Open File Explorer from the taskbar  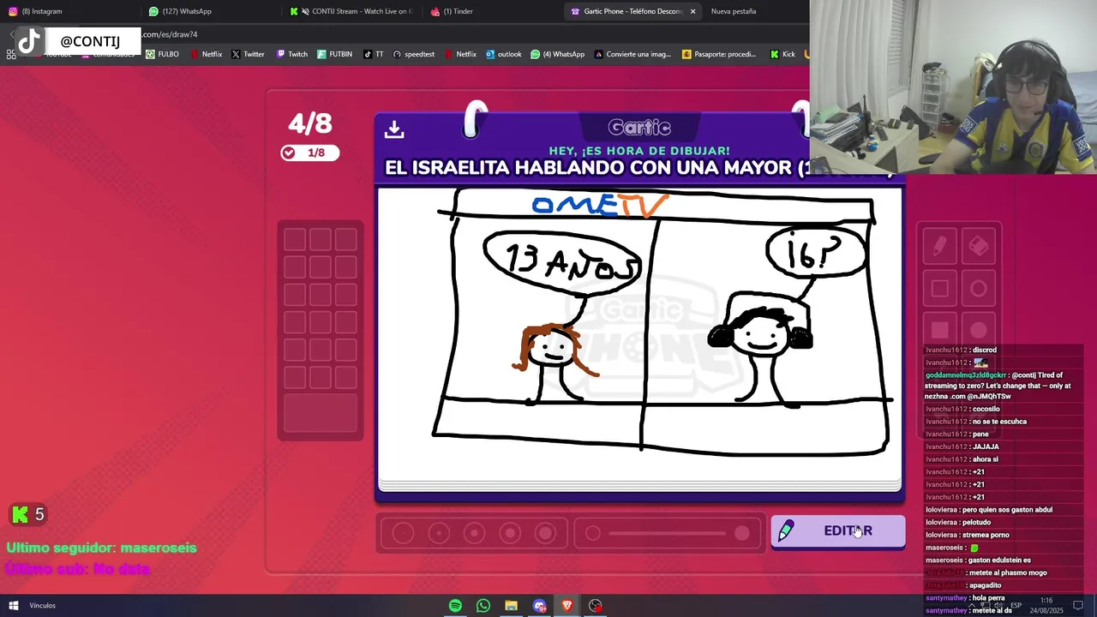click(x=511, y=606)
